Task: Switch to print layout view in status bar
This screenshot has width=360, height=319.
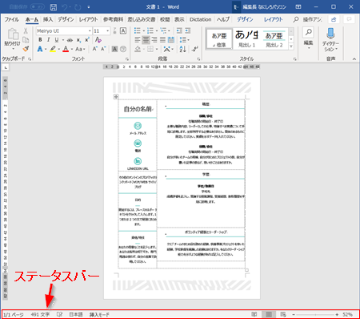Action: [269, 314]
